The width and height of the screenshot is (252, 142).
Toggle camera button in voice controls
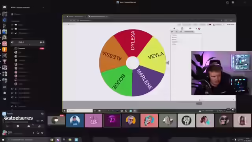(18, 126)
